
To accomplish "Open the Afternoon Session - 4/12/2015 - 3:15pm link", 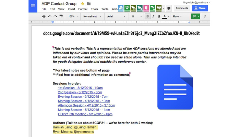I will [86, 105].
